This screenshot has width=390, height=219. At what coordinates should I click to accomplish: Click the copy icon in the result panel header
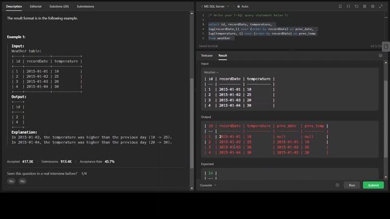380,55
